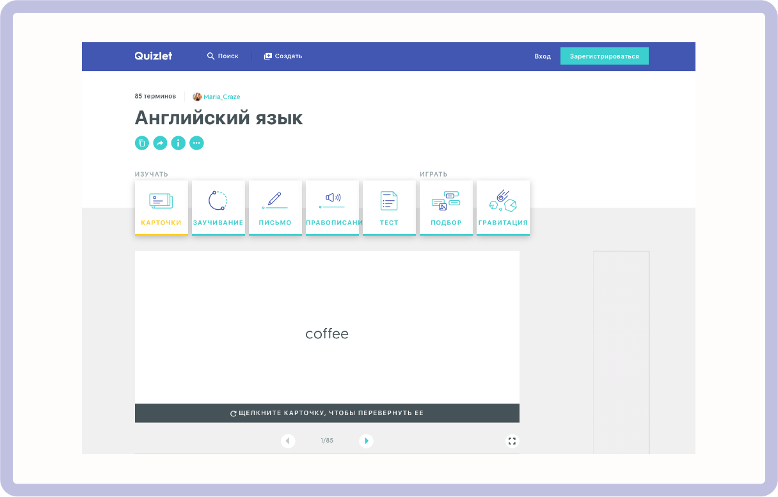Open the Карточки study mode

[161, 207]
